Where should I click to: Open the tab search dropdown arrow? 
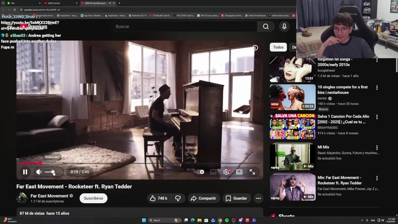coord(3,3)
